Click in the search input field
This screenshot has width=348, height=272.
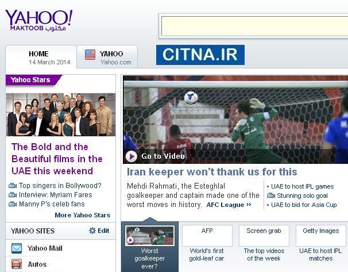[254, 26]
